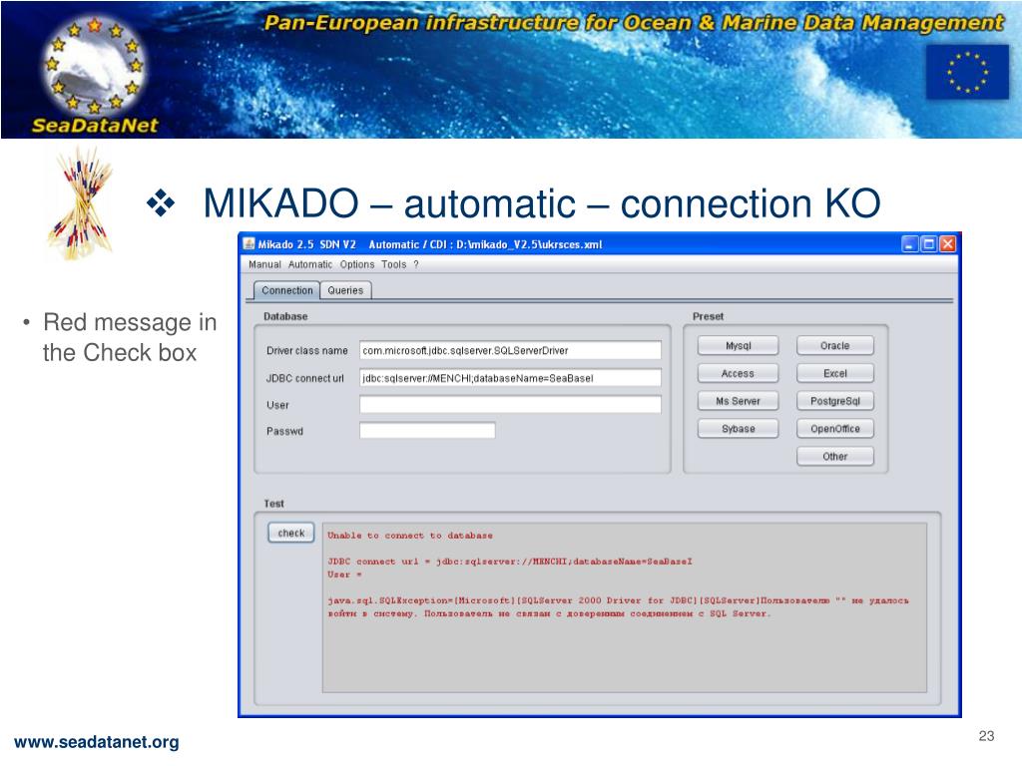1022x766 pixels.
Task: Click the 'Passwd' label
Action: 284,431
